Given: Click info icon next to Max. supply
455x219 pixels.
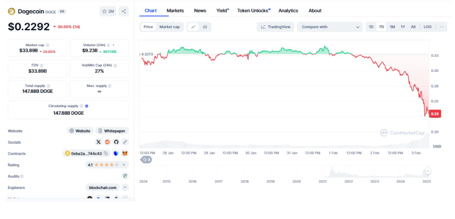Looking at the screenshot, I should (110, 86).
